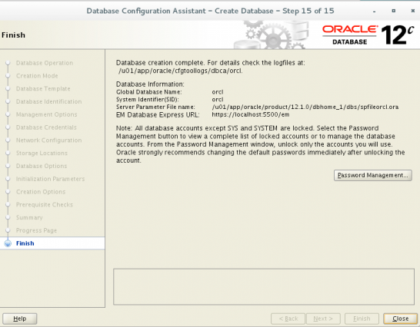The height and width of the screenshot is (327, 420).
Task: Minimize the Database Configuration Assistant window
Action: click(374, 11)
